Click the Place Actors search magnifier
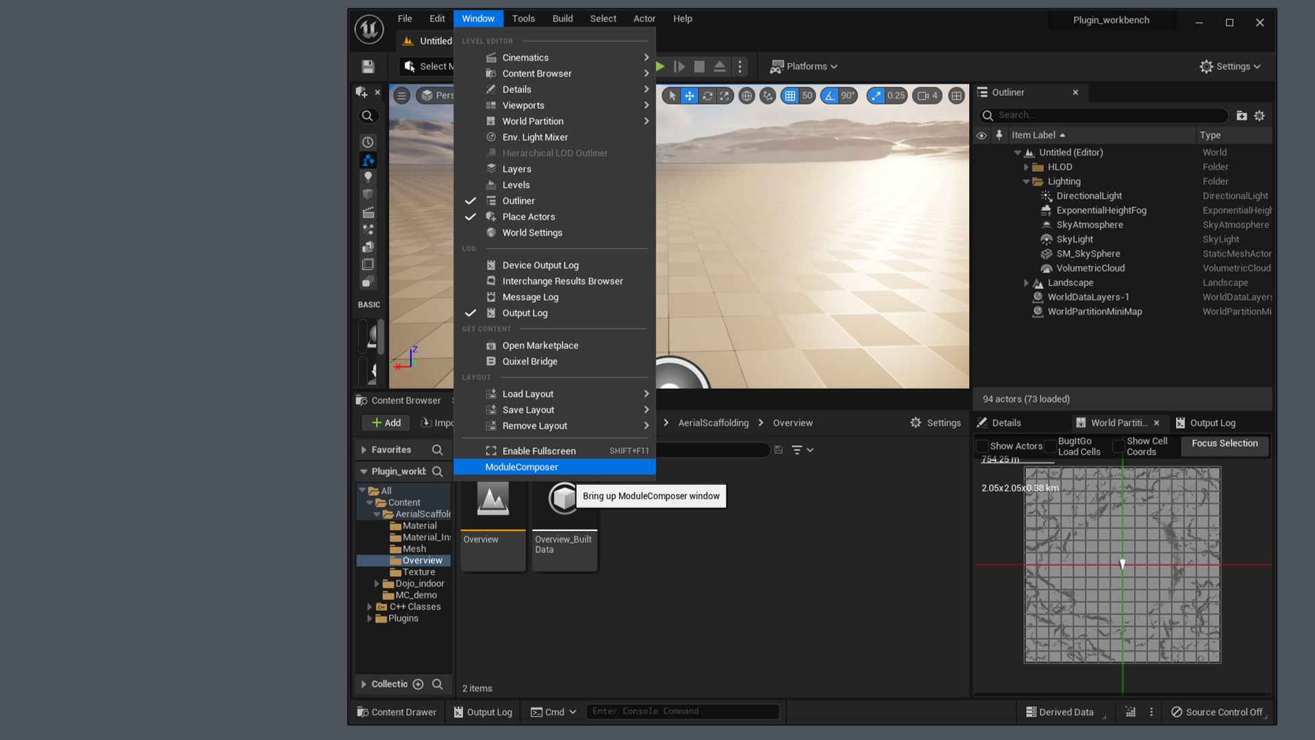Viewport: 1315px width, 740px height. [368, 116]
